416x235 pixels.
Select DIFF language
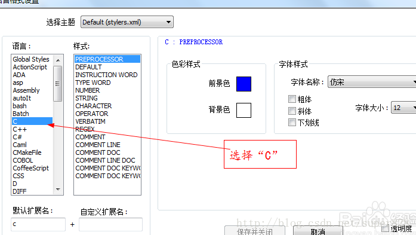[20, 191]
